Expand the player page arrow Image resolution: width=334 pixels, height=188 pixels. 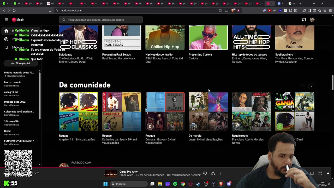328,173
